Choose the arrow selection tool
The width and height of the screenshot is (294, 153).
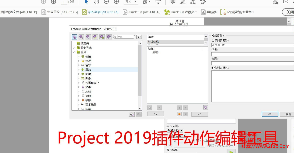pos(86,2)
